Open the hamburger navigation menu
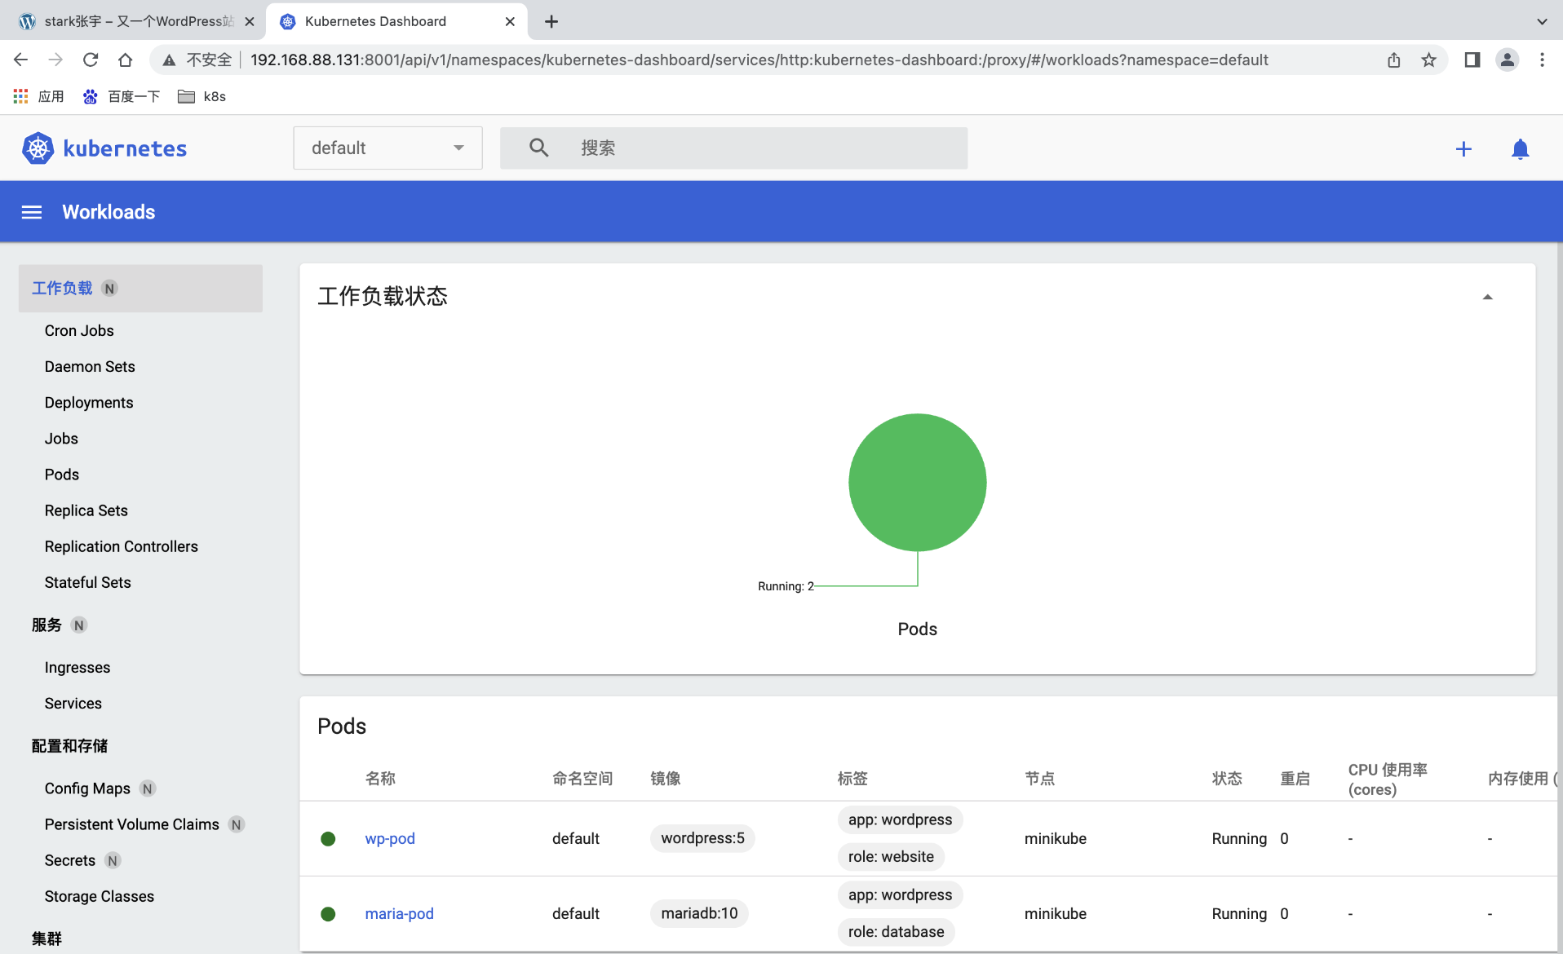 point(32,212)
